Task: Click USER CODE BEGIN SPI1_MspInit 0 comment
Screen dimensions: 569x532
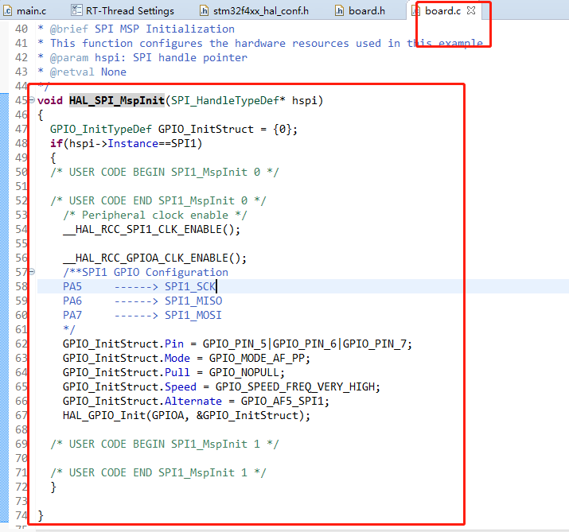Action: (x=165, y=173)
